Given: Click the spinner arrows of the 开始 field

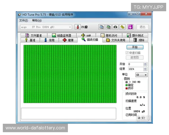Looking at the screenshot, I should click(145, 64).
